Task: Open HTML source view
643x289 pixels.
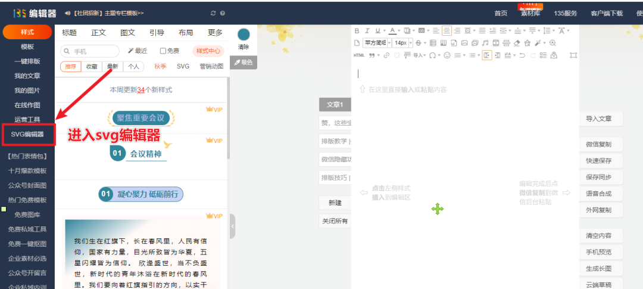Action: pyautogui.click(x=359, y=55)
